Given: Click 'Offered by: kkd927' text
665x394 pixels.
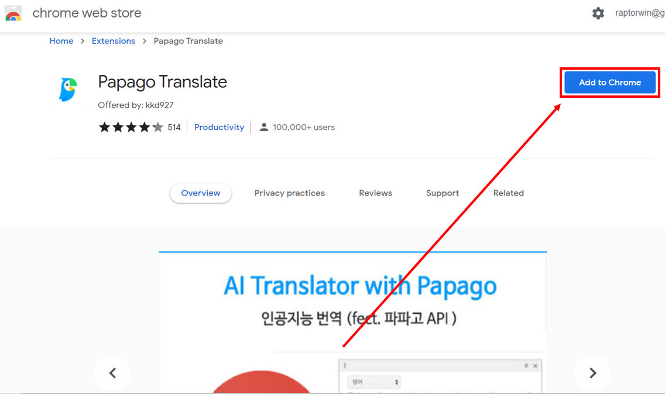Looking at the screenshot, I should point(136,105).
